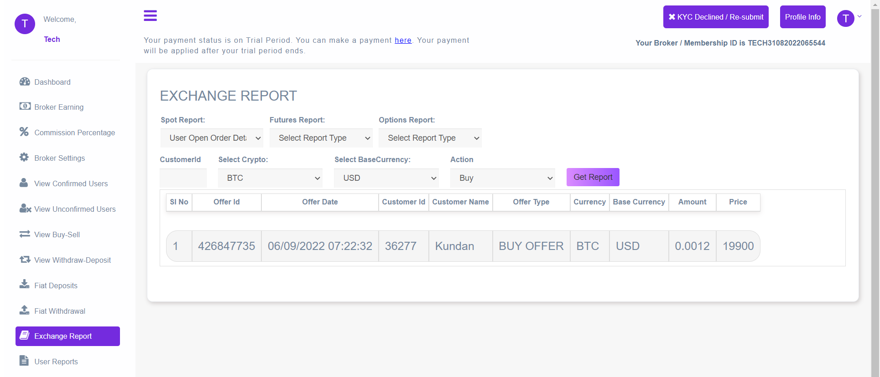This screenshot has height=377, width=880.
Task: Click the hamburger menu icon
Action: click(x=150, y=15)
